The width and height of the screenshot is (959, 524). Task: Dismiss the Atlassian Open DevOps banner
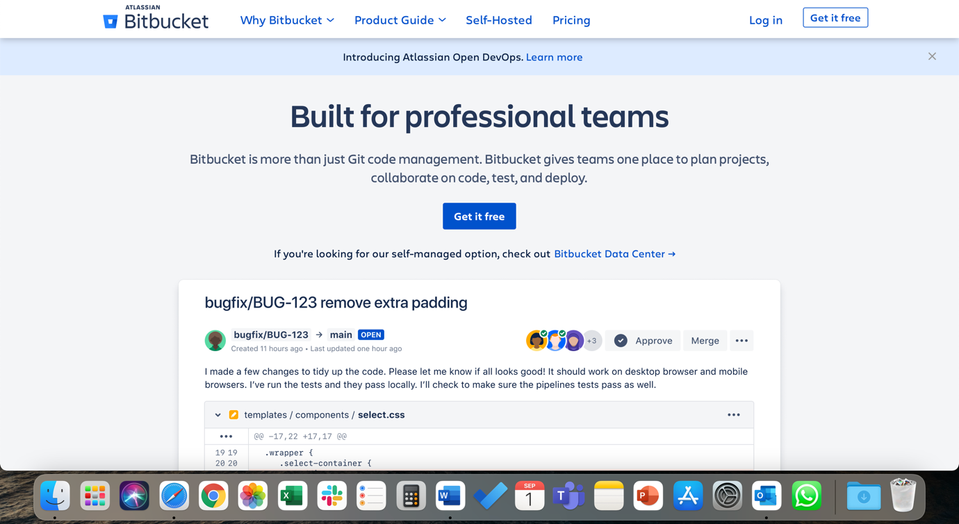932,56
